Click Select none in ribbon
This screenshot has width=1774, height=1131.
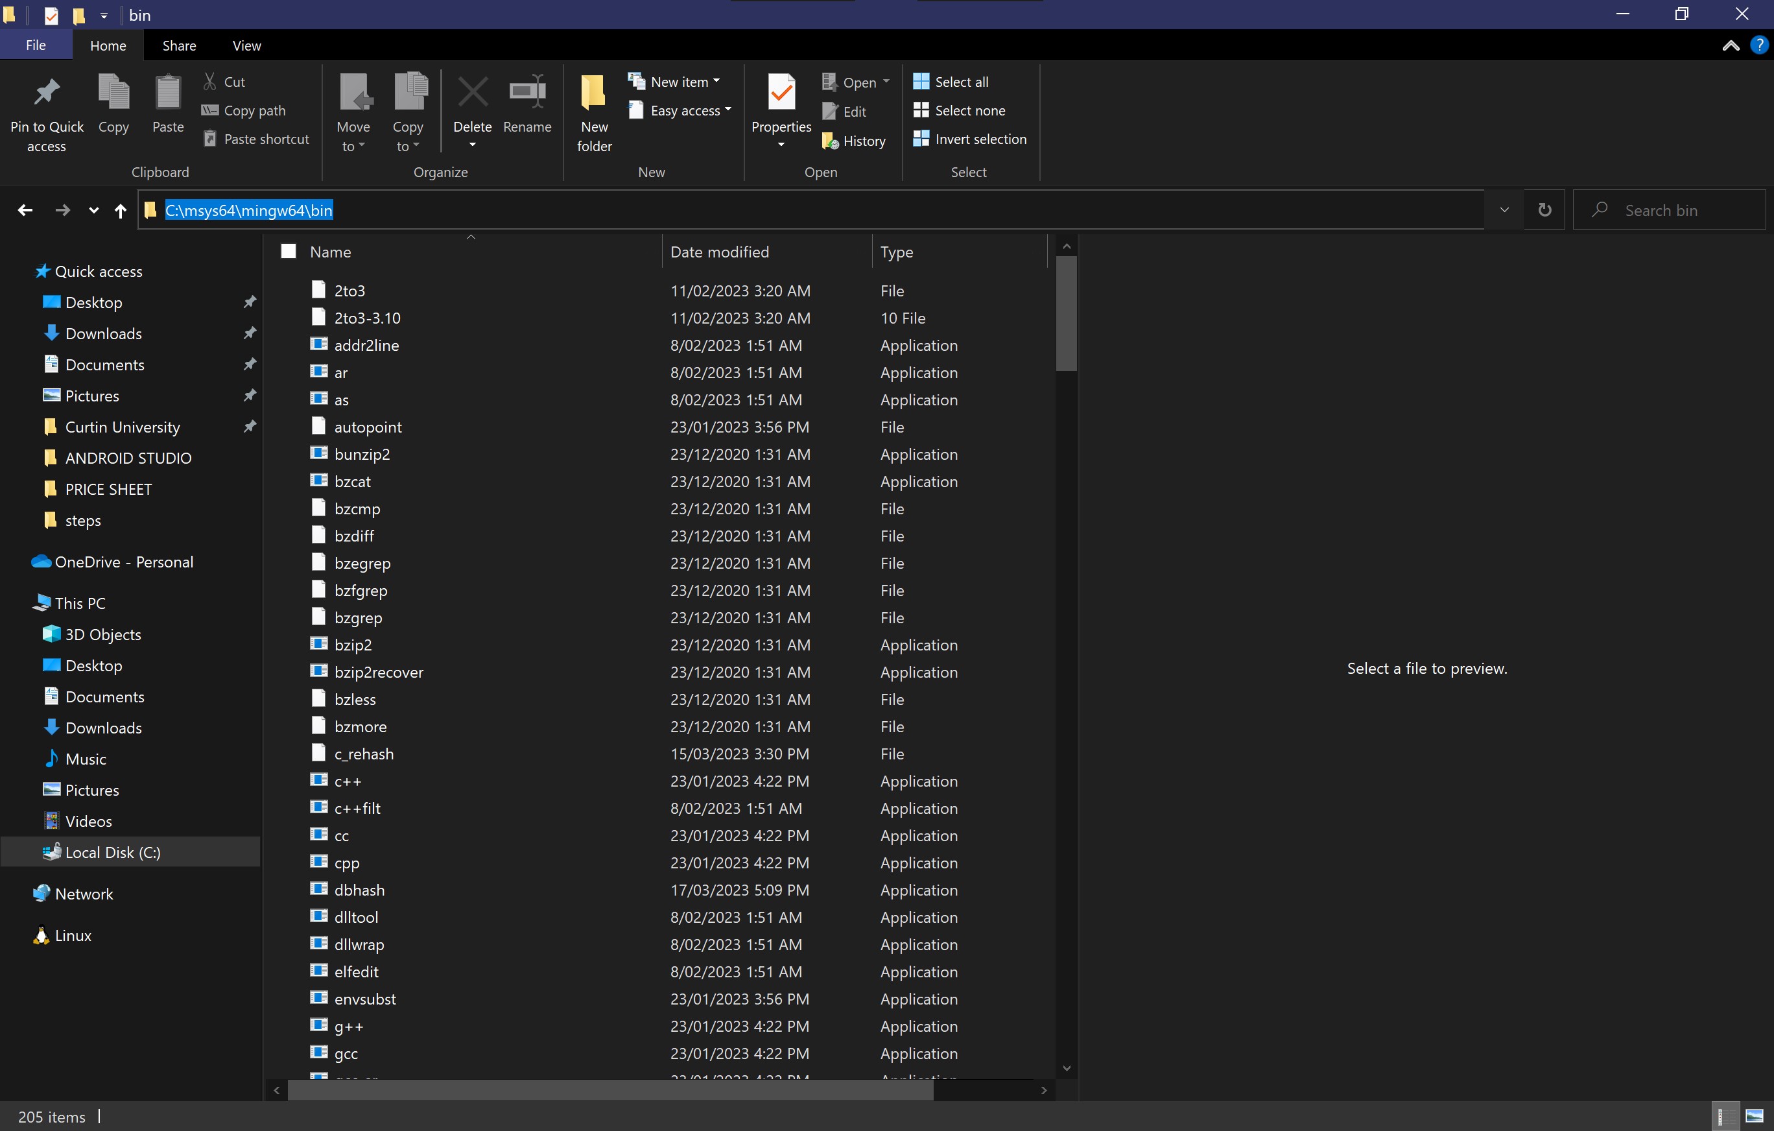(x=959, y=110)
